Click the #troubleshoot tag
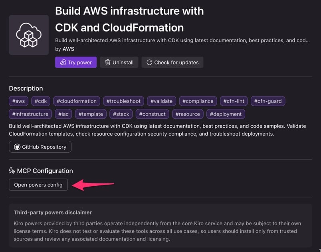This screenshot has height=252, width=321. click(x=123, y=101)
